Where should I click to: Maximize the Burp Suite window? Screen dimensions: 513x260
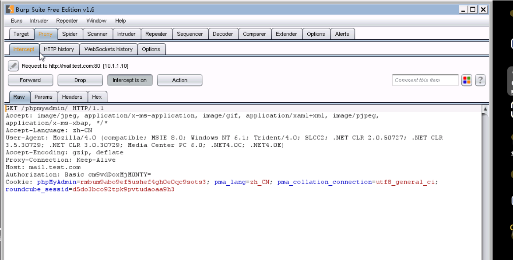473,10
